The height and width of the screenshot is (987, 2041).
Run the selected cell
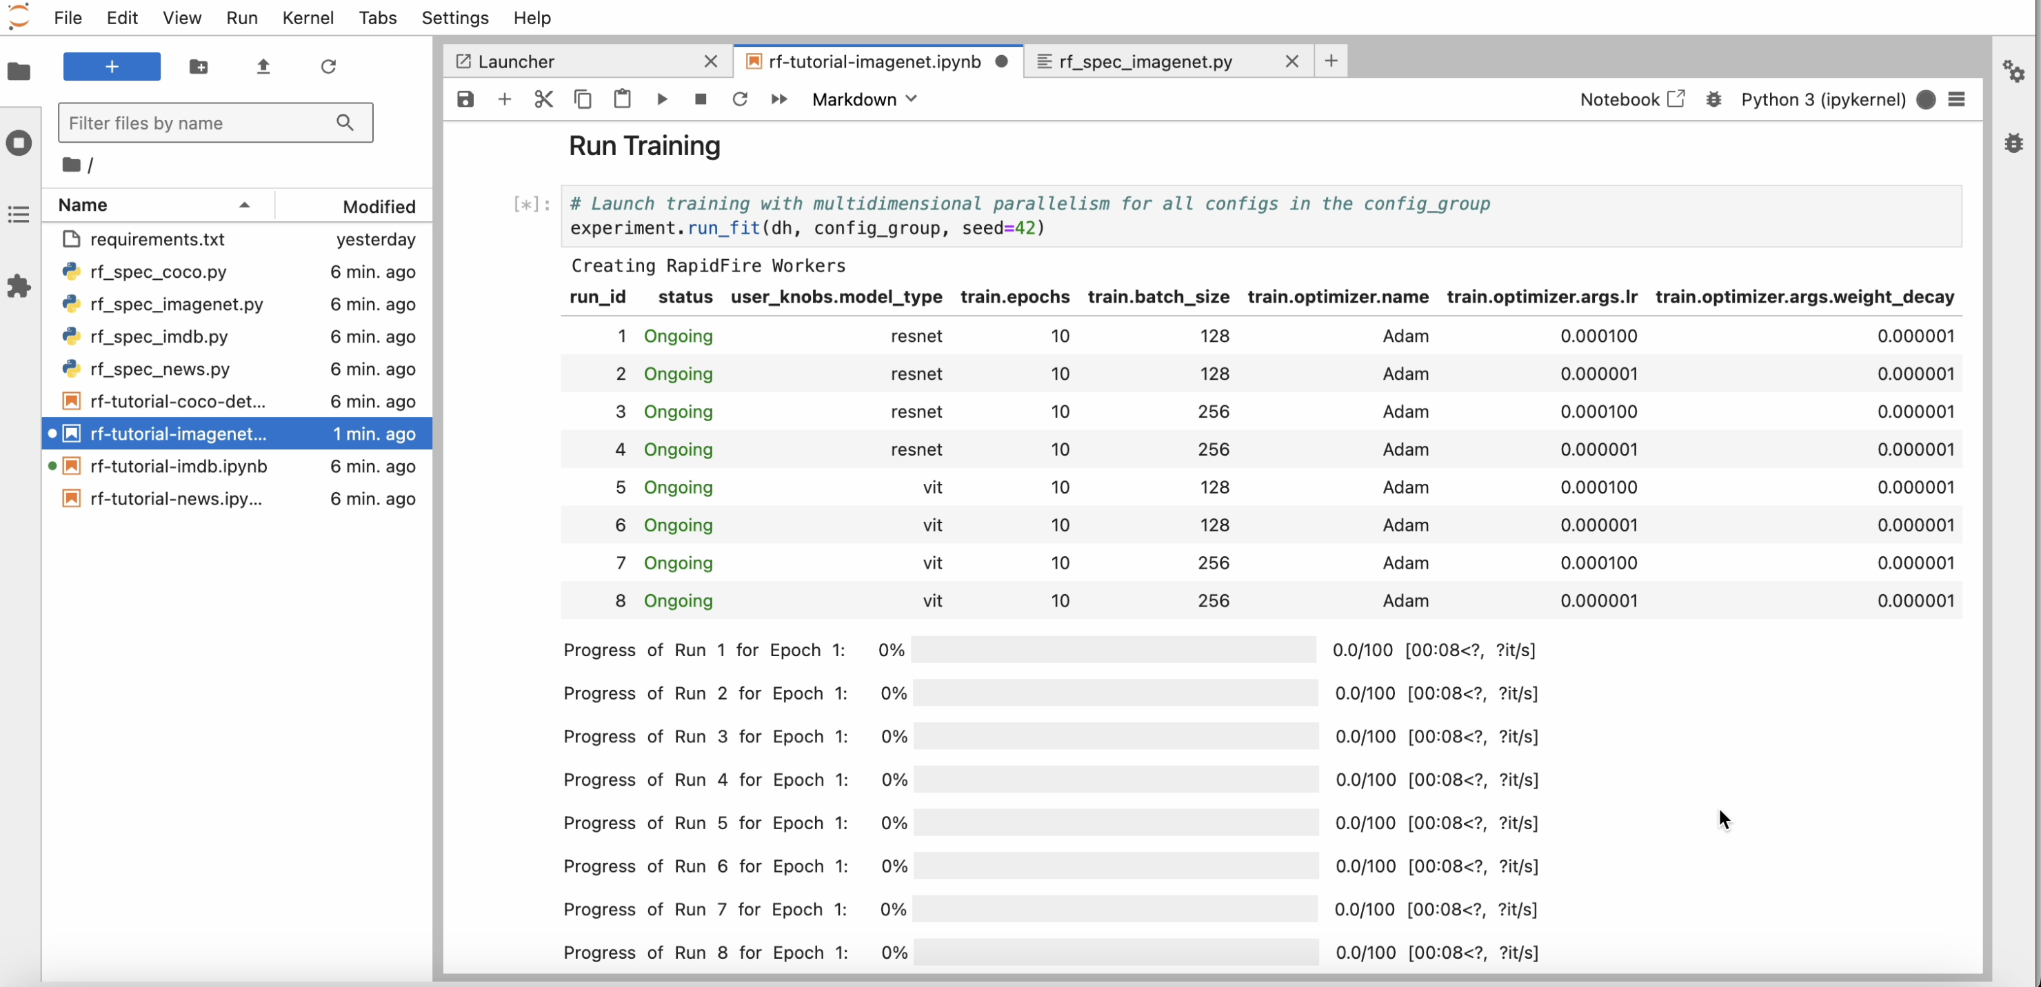pyautogui.click(x=663, y=99)
